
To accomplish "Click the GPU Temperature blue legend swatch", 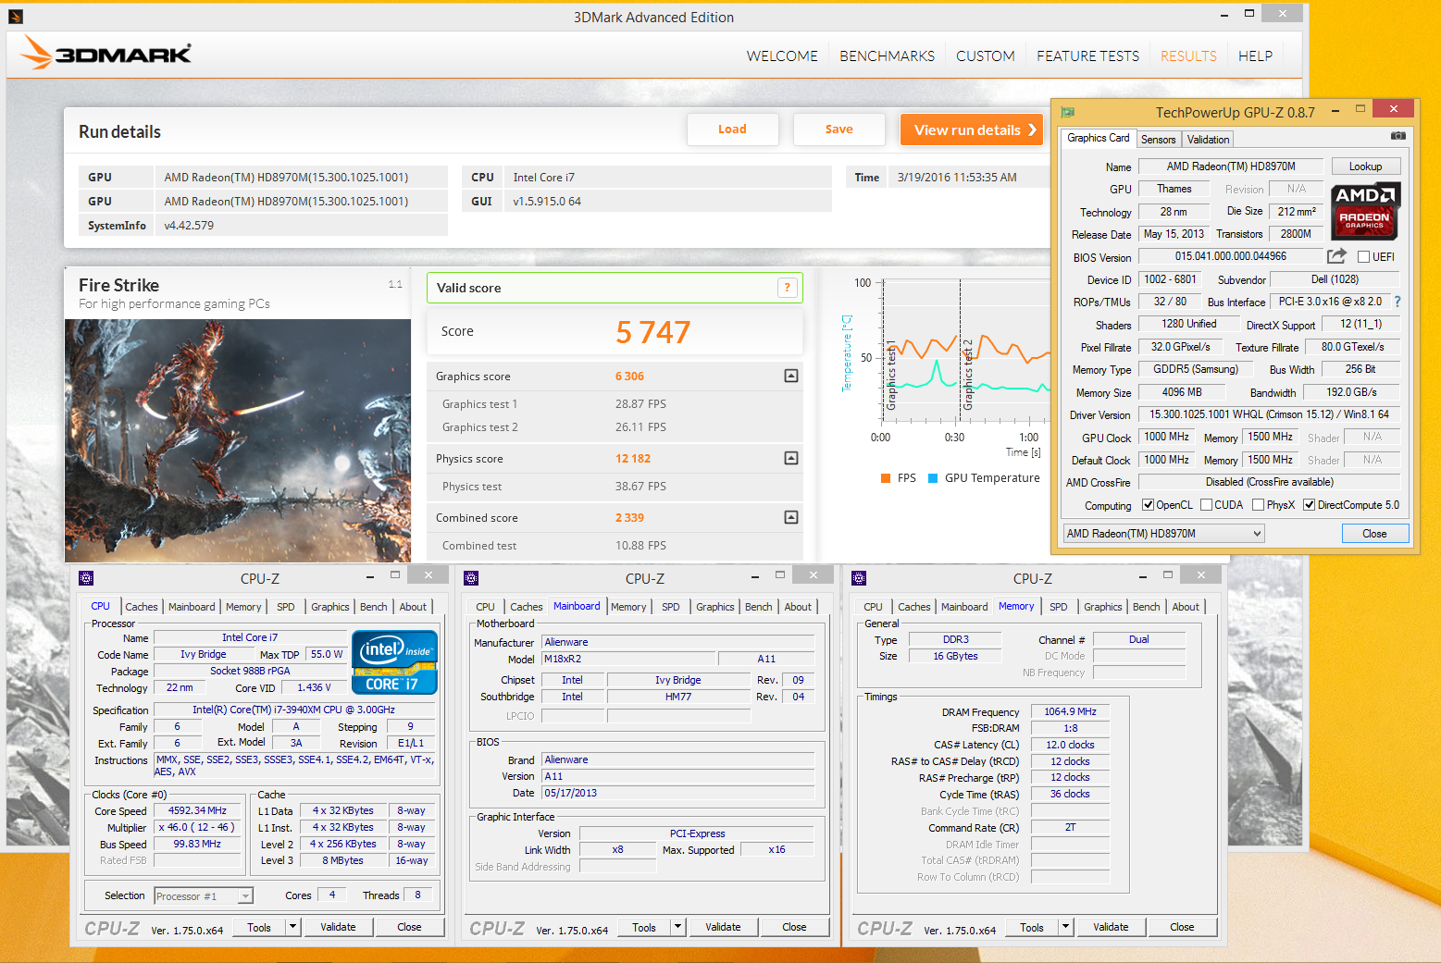I will click(x=933, y=478).
